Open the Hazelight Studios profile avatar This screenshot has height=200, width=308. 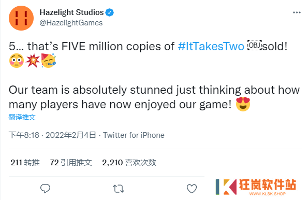21,18
